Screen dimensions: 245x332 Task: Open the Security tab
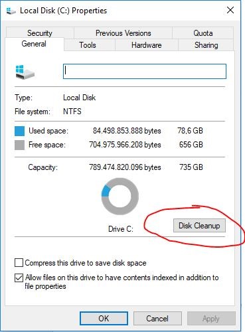point(40,33)
